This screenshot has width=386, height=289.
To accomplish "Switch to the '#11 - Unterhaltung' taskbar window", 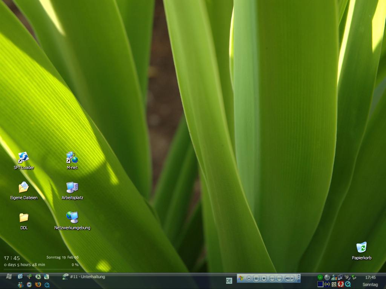I will [84, 277].
